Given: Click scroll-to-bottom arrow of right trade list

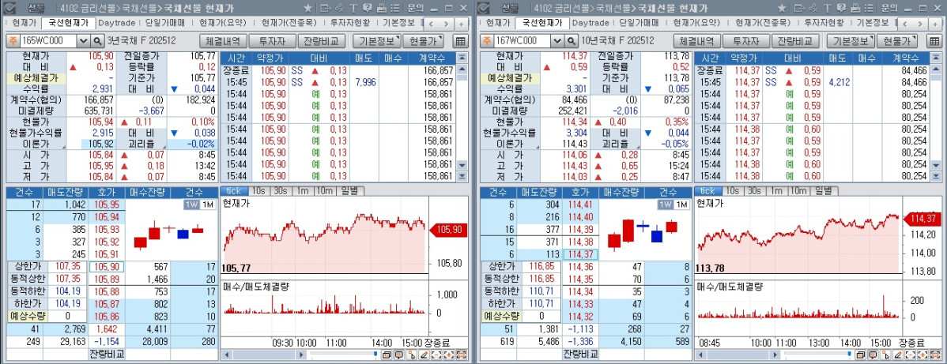Looking at the screenshot, I should point(935,176).
